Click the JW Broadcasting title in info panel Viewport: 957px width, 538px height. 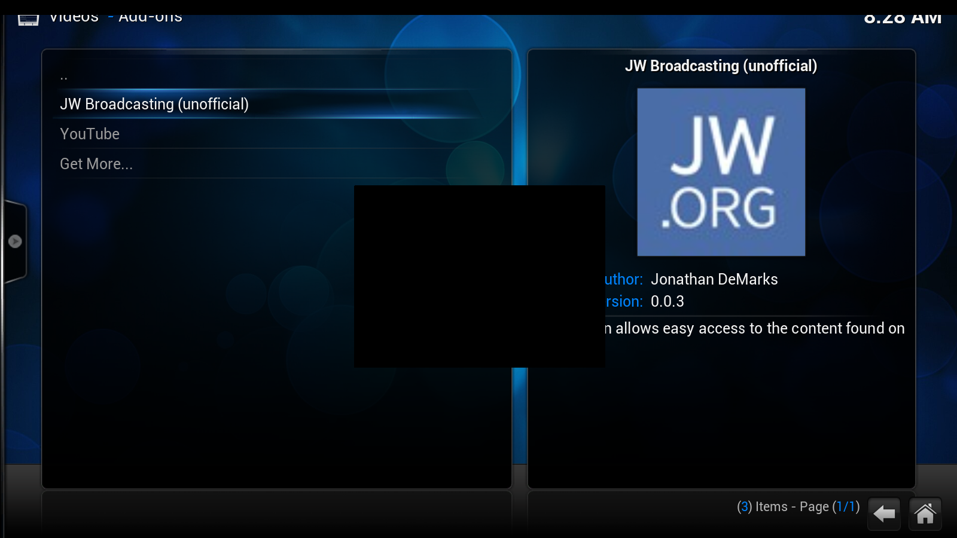(721, 66)
